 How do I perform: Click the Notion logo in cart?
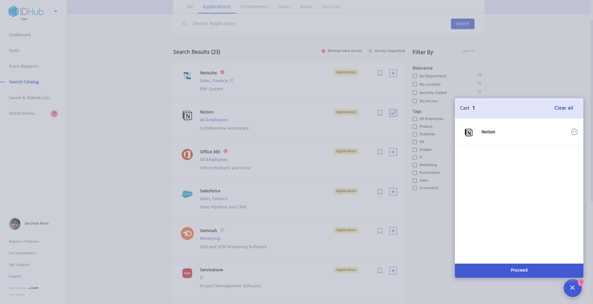[469, 132]
